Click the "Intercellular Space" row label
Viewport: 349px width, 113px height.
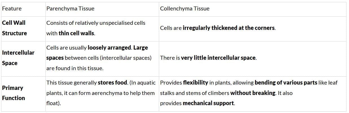tap(18, 58)
